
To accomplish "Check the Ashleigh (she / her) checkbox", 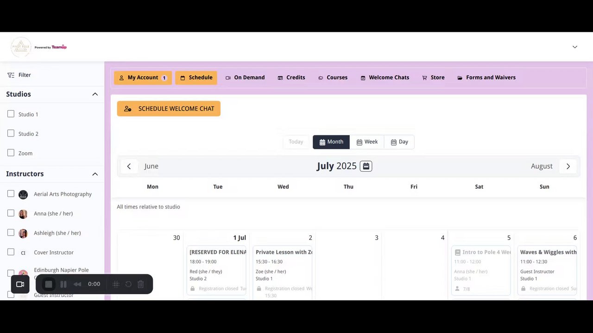I will click(x=11, y=233).
